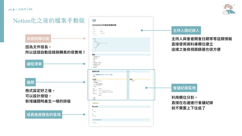
Task: Select the 議程清單 label
Action: tap(35, 64)
